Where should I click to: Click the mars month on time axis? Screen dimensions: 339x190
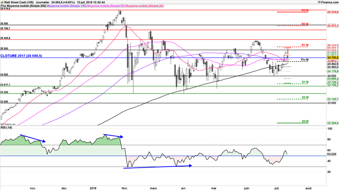pos(153,189)
